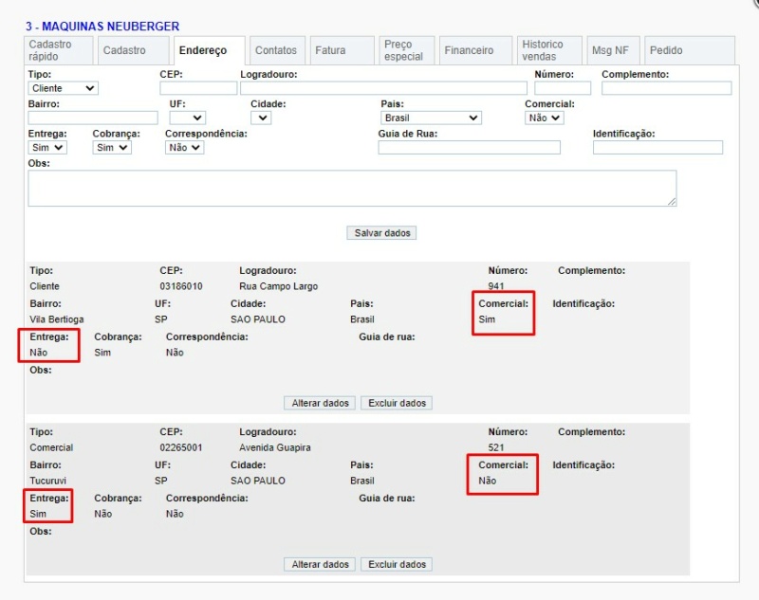Click the Avenida Guapira text

pos(275,447)
